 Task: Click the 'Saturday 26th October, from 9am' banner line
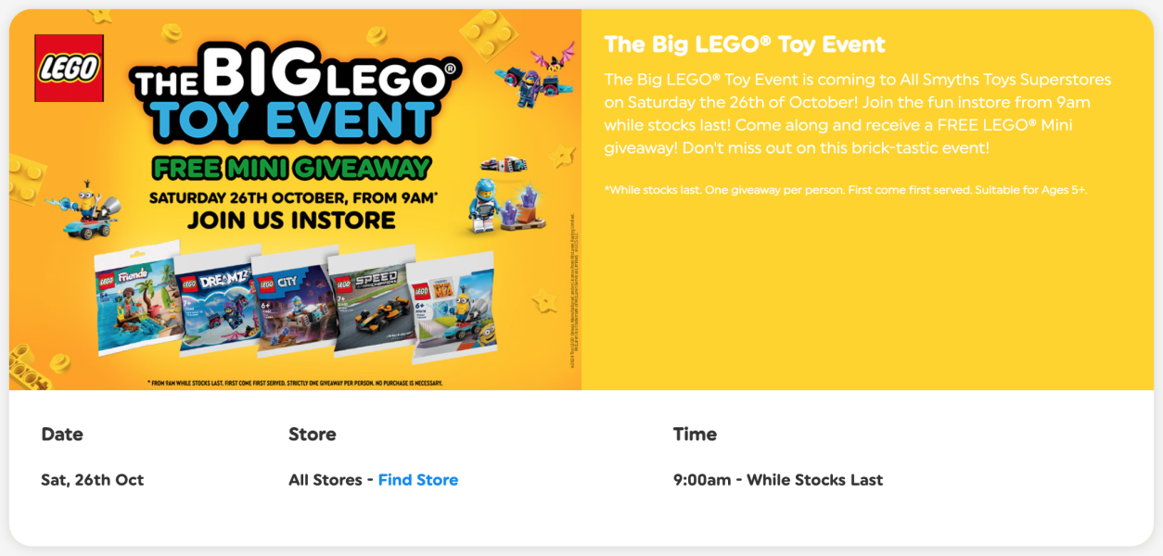(292, 196)
